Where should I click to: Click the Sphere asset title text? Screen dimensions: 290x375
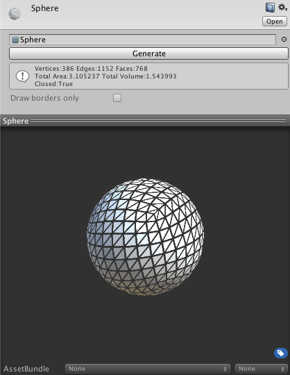tap(44, 8)
